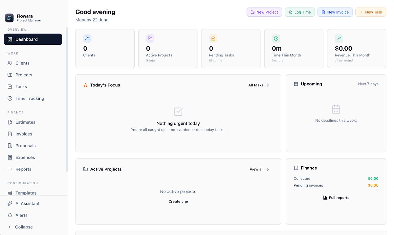Click the Today's Focus flame icon
The height and width of the screenshot is (235, 394).
(x=85, y=85)
